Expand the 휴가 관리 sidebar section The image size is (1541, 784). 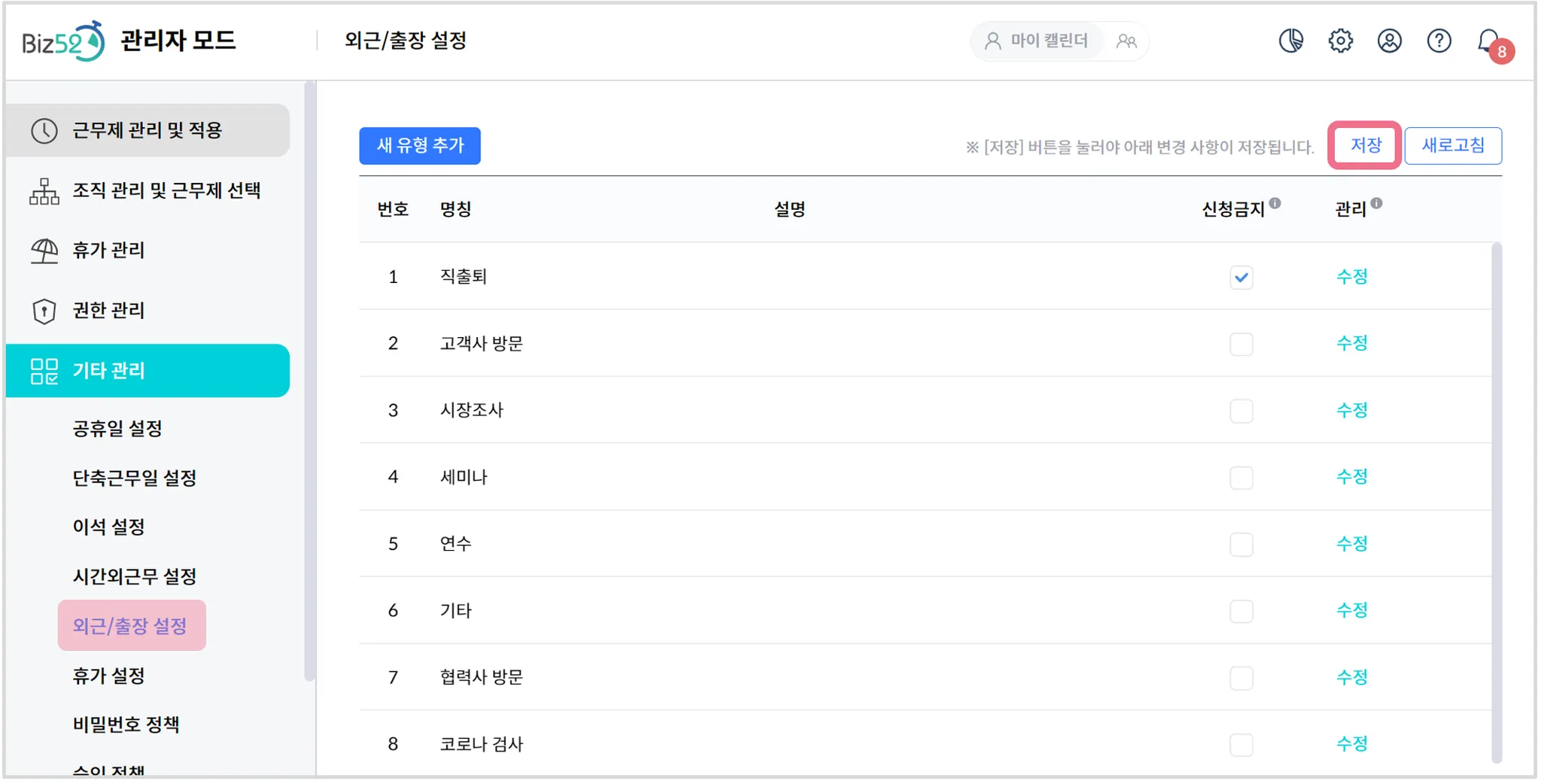click(147, 250)
